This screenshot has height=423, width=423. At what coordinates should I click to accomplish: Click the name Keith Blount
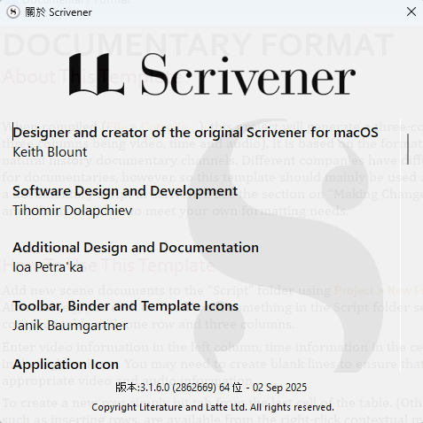coord(50,152)
